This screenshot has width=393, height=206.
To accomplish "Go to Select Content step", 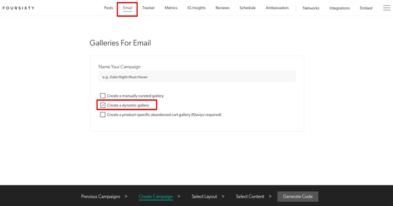I will [250, 196].
